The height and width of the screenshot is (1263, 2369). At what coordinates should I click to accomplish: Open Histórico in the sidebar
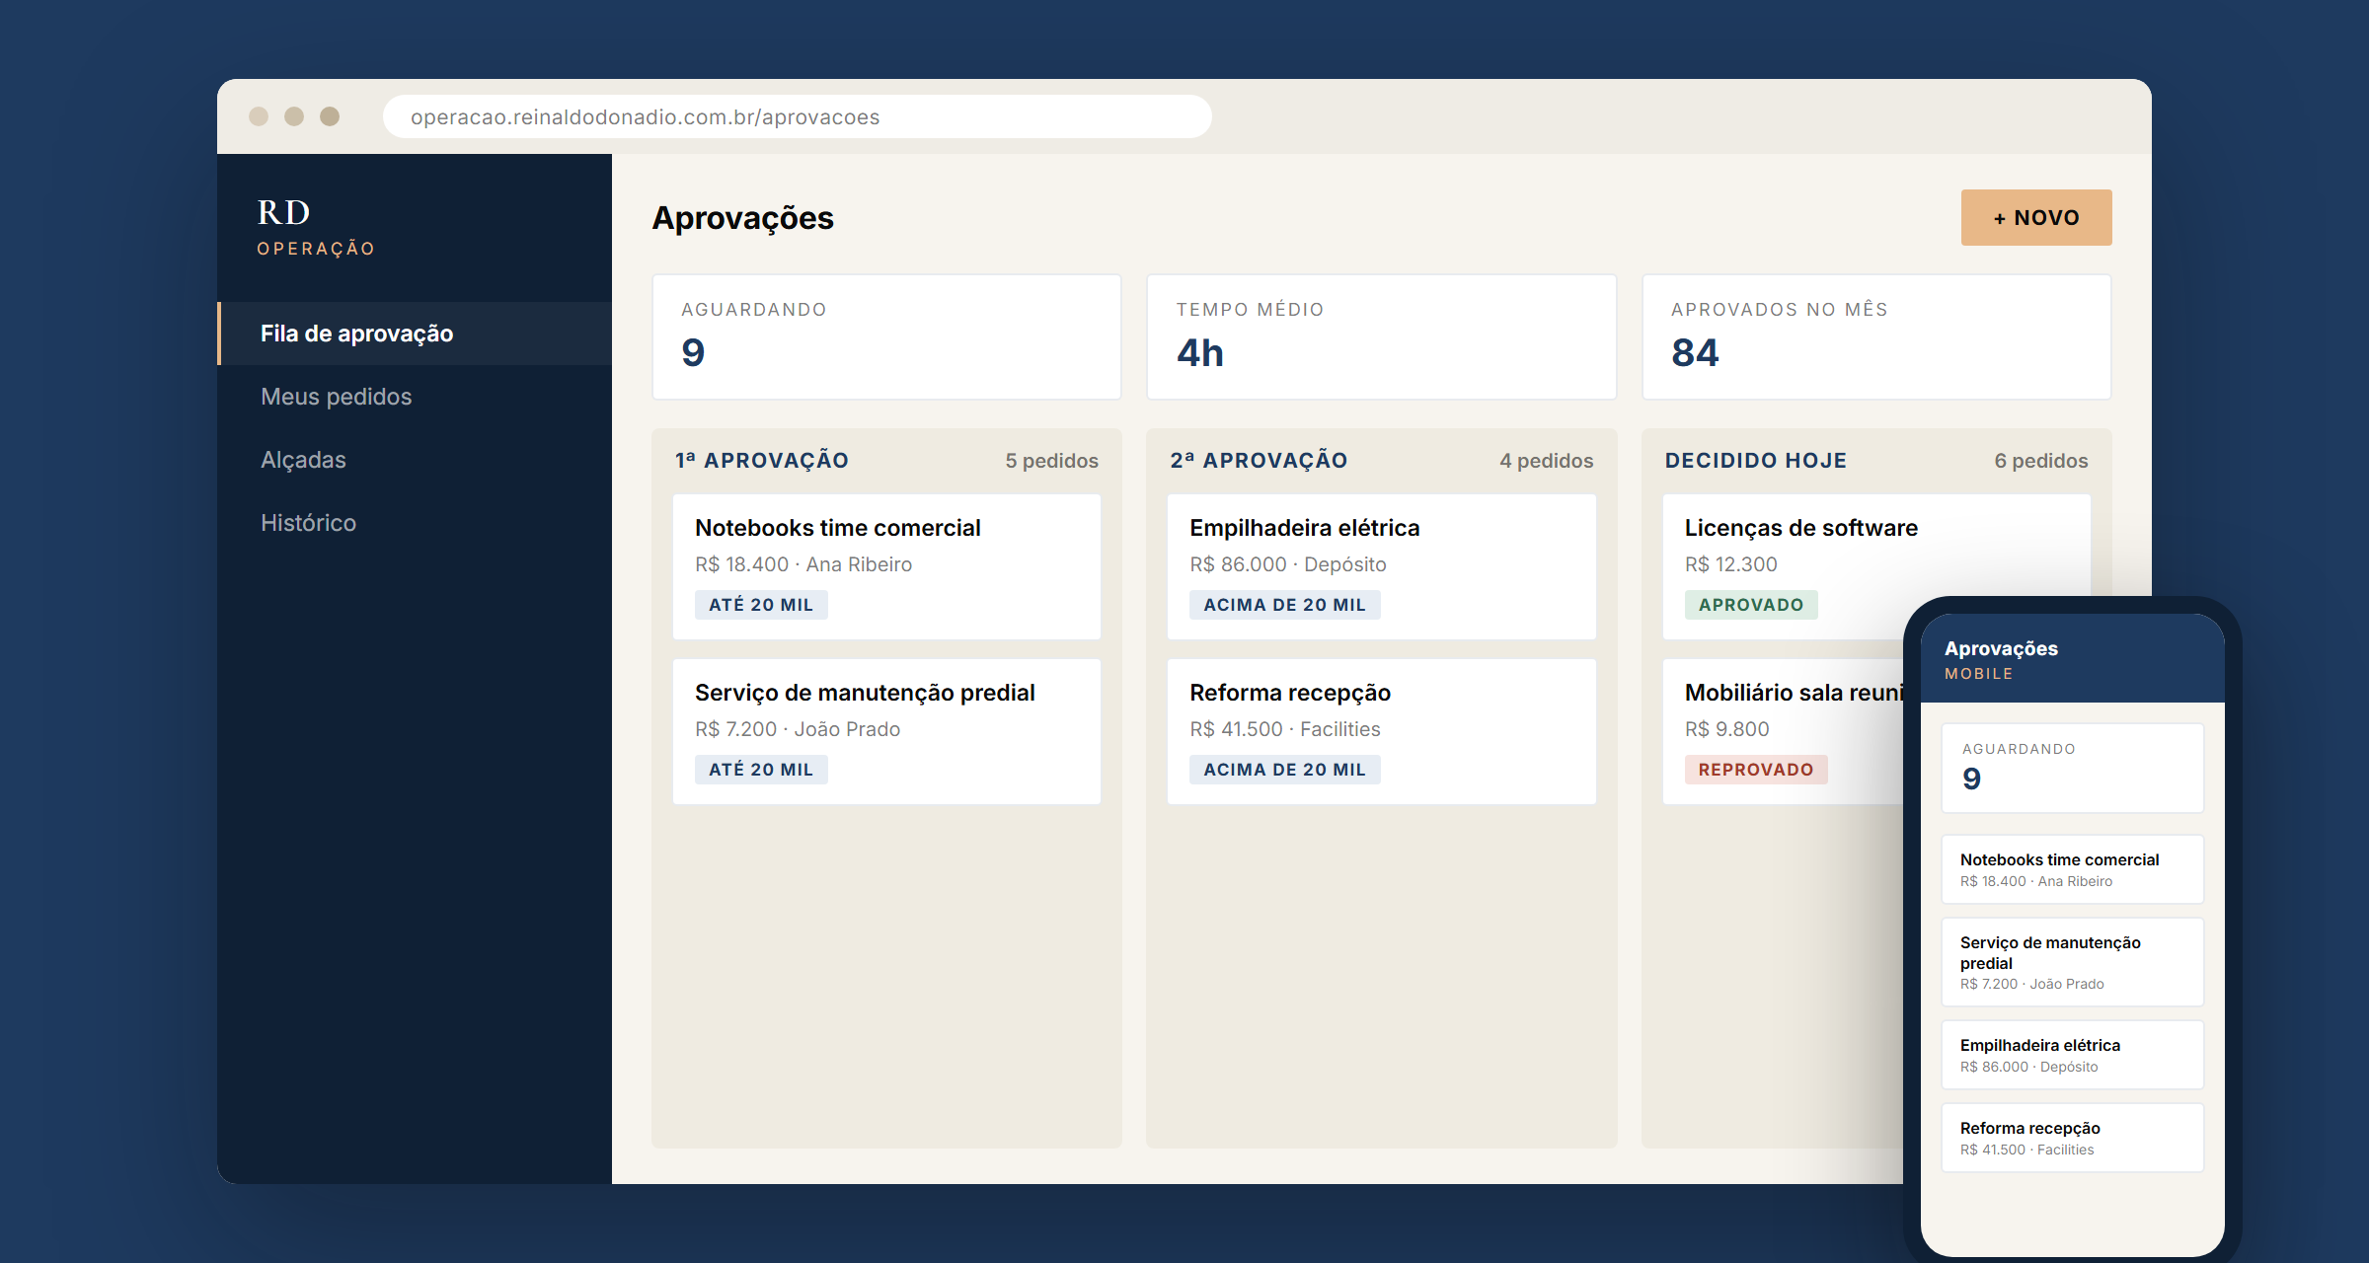[415, 523]
